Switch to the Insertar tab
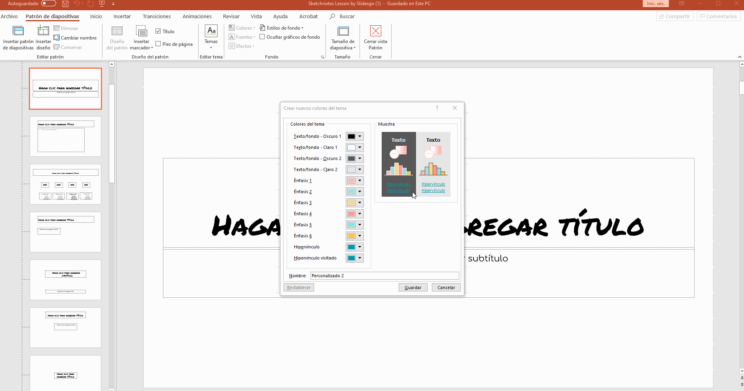744x391 pixels. [122, 17]
